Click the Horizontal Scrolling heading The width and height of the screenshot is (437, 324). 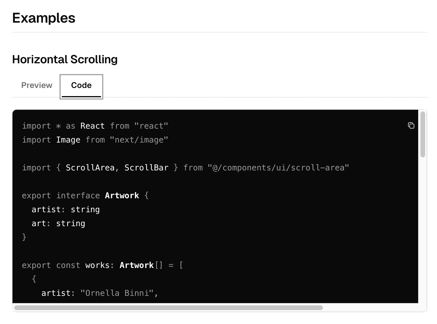click(x=65, y=60)
